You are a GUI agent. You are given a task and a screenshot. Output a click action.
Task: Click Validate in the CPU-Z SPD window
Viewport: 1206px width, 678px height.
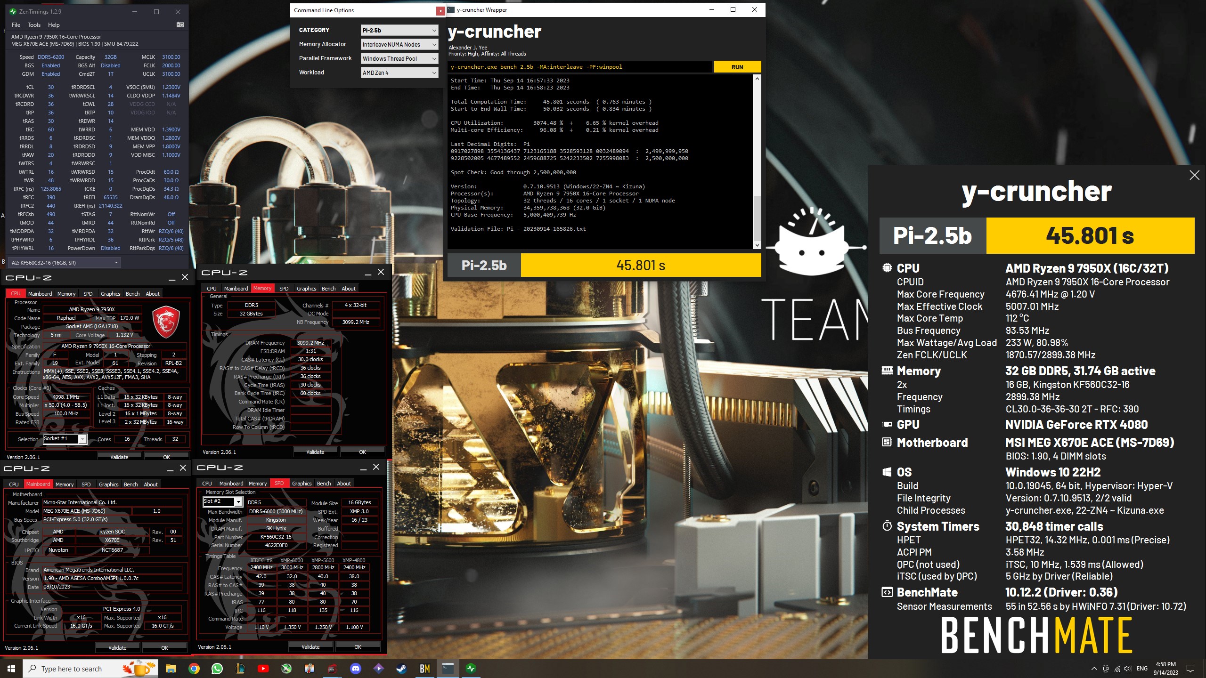[x=310, y=647]
